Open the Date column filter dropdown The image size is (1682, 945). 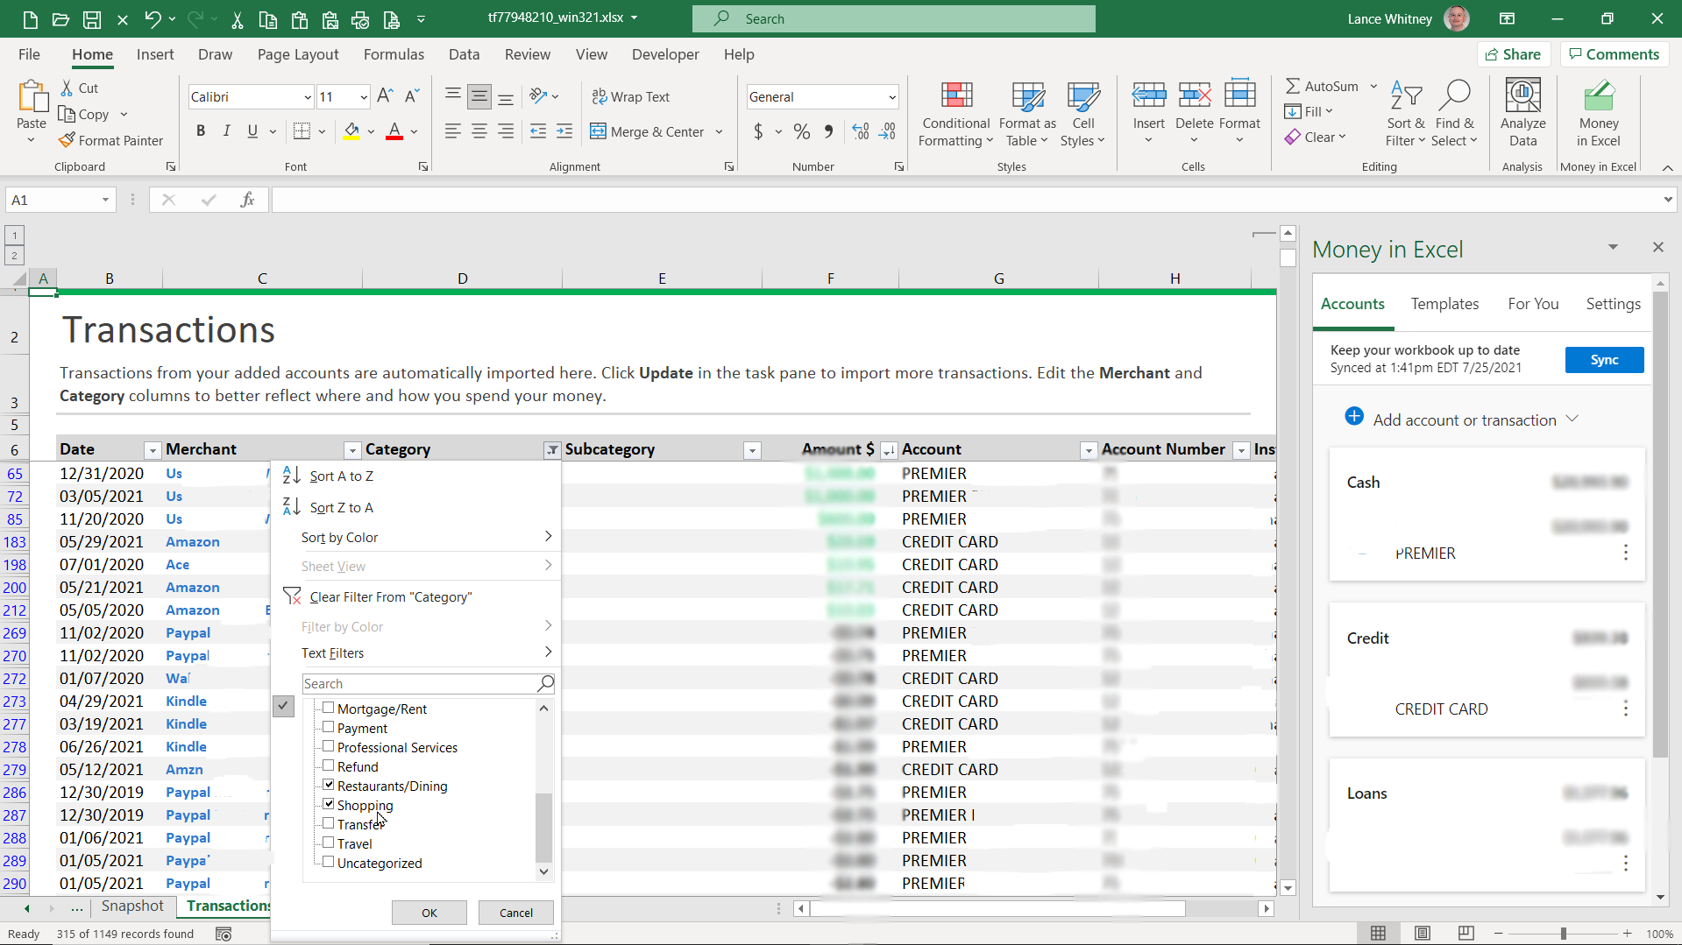153,450
